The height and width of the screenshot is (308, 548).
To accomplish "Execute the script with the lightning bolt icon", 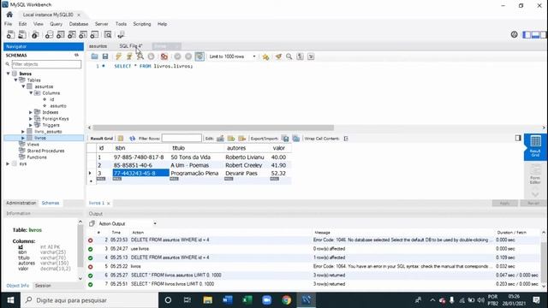I will [x=118, y=56].
